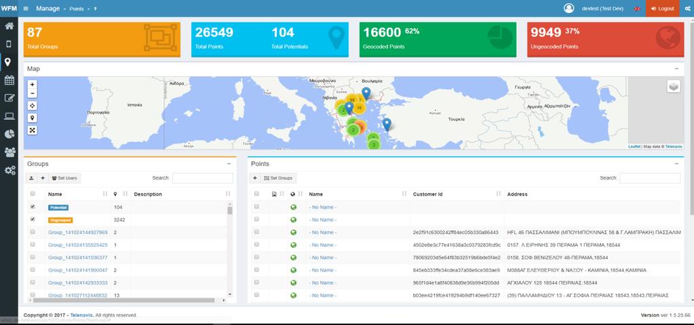Click the Set Users button
The height and width of the screenshot is (325, 694).
coord(64,178)
